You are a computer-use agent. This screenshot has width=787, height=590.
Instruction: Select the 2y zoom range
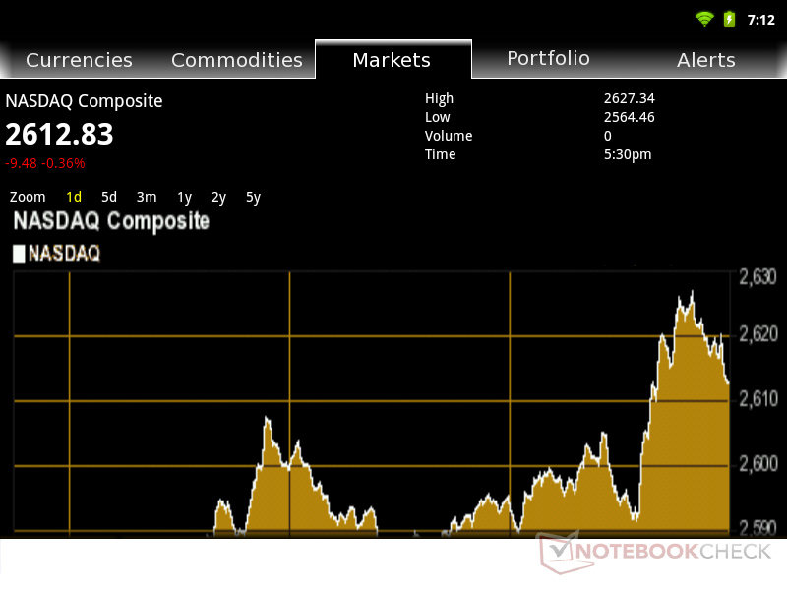pyautogui.click(x=218, y=198)
